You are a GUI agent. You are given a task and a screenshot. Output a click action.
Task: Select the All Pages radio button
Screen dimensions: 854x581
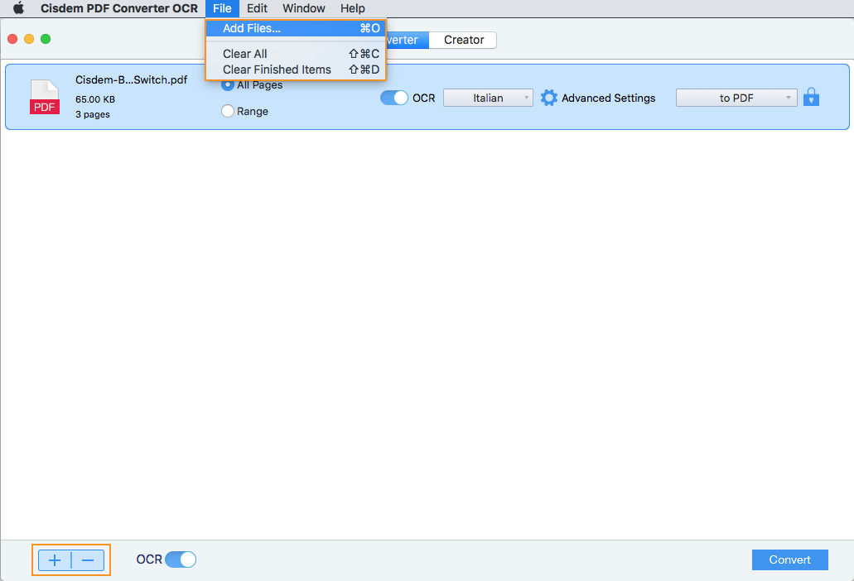[x=228, y=85]
